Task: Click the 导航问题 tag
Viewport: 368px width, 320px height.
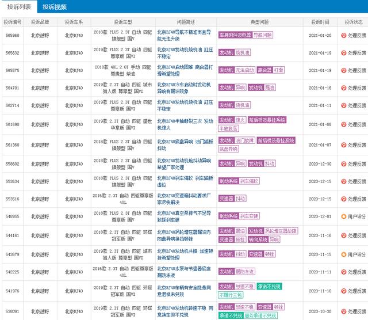Action: click(x=263, y=35)
